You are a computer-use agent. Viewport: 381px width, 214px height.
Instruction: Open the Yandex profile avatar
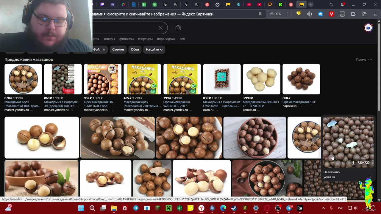(368, 28)
